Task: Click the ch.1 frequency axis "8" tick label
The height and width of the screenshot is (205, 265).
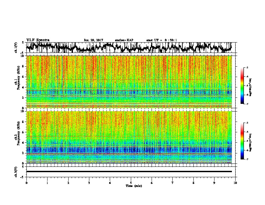Action: [x=23, y=66]
